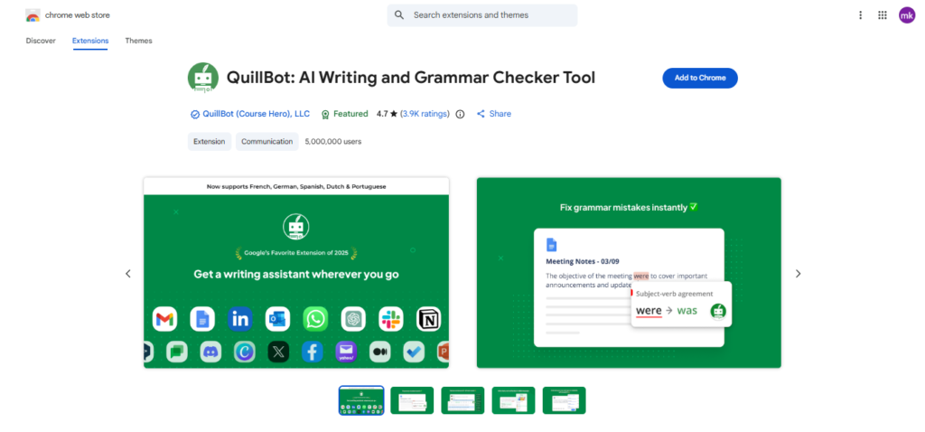Show previous screenshot with the left arrow
Image resolution: width=925 pixels, height=432 pixels.
(x=128, y=274)
